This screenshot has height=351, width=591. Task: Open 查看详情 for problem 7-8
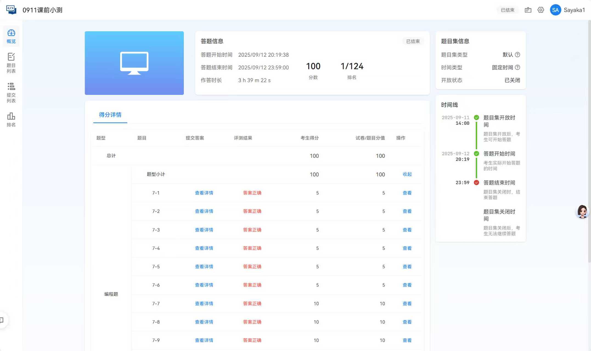204,322
